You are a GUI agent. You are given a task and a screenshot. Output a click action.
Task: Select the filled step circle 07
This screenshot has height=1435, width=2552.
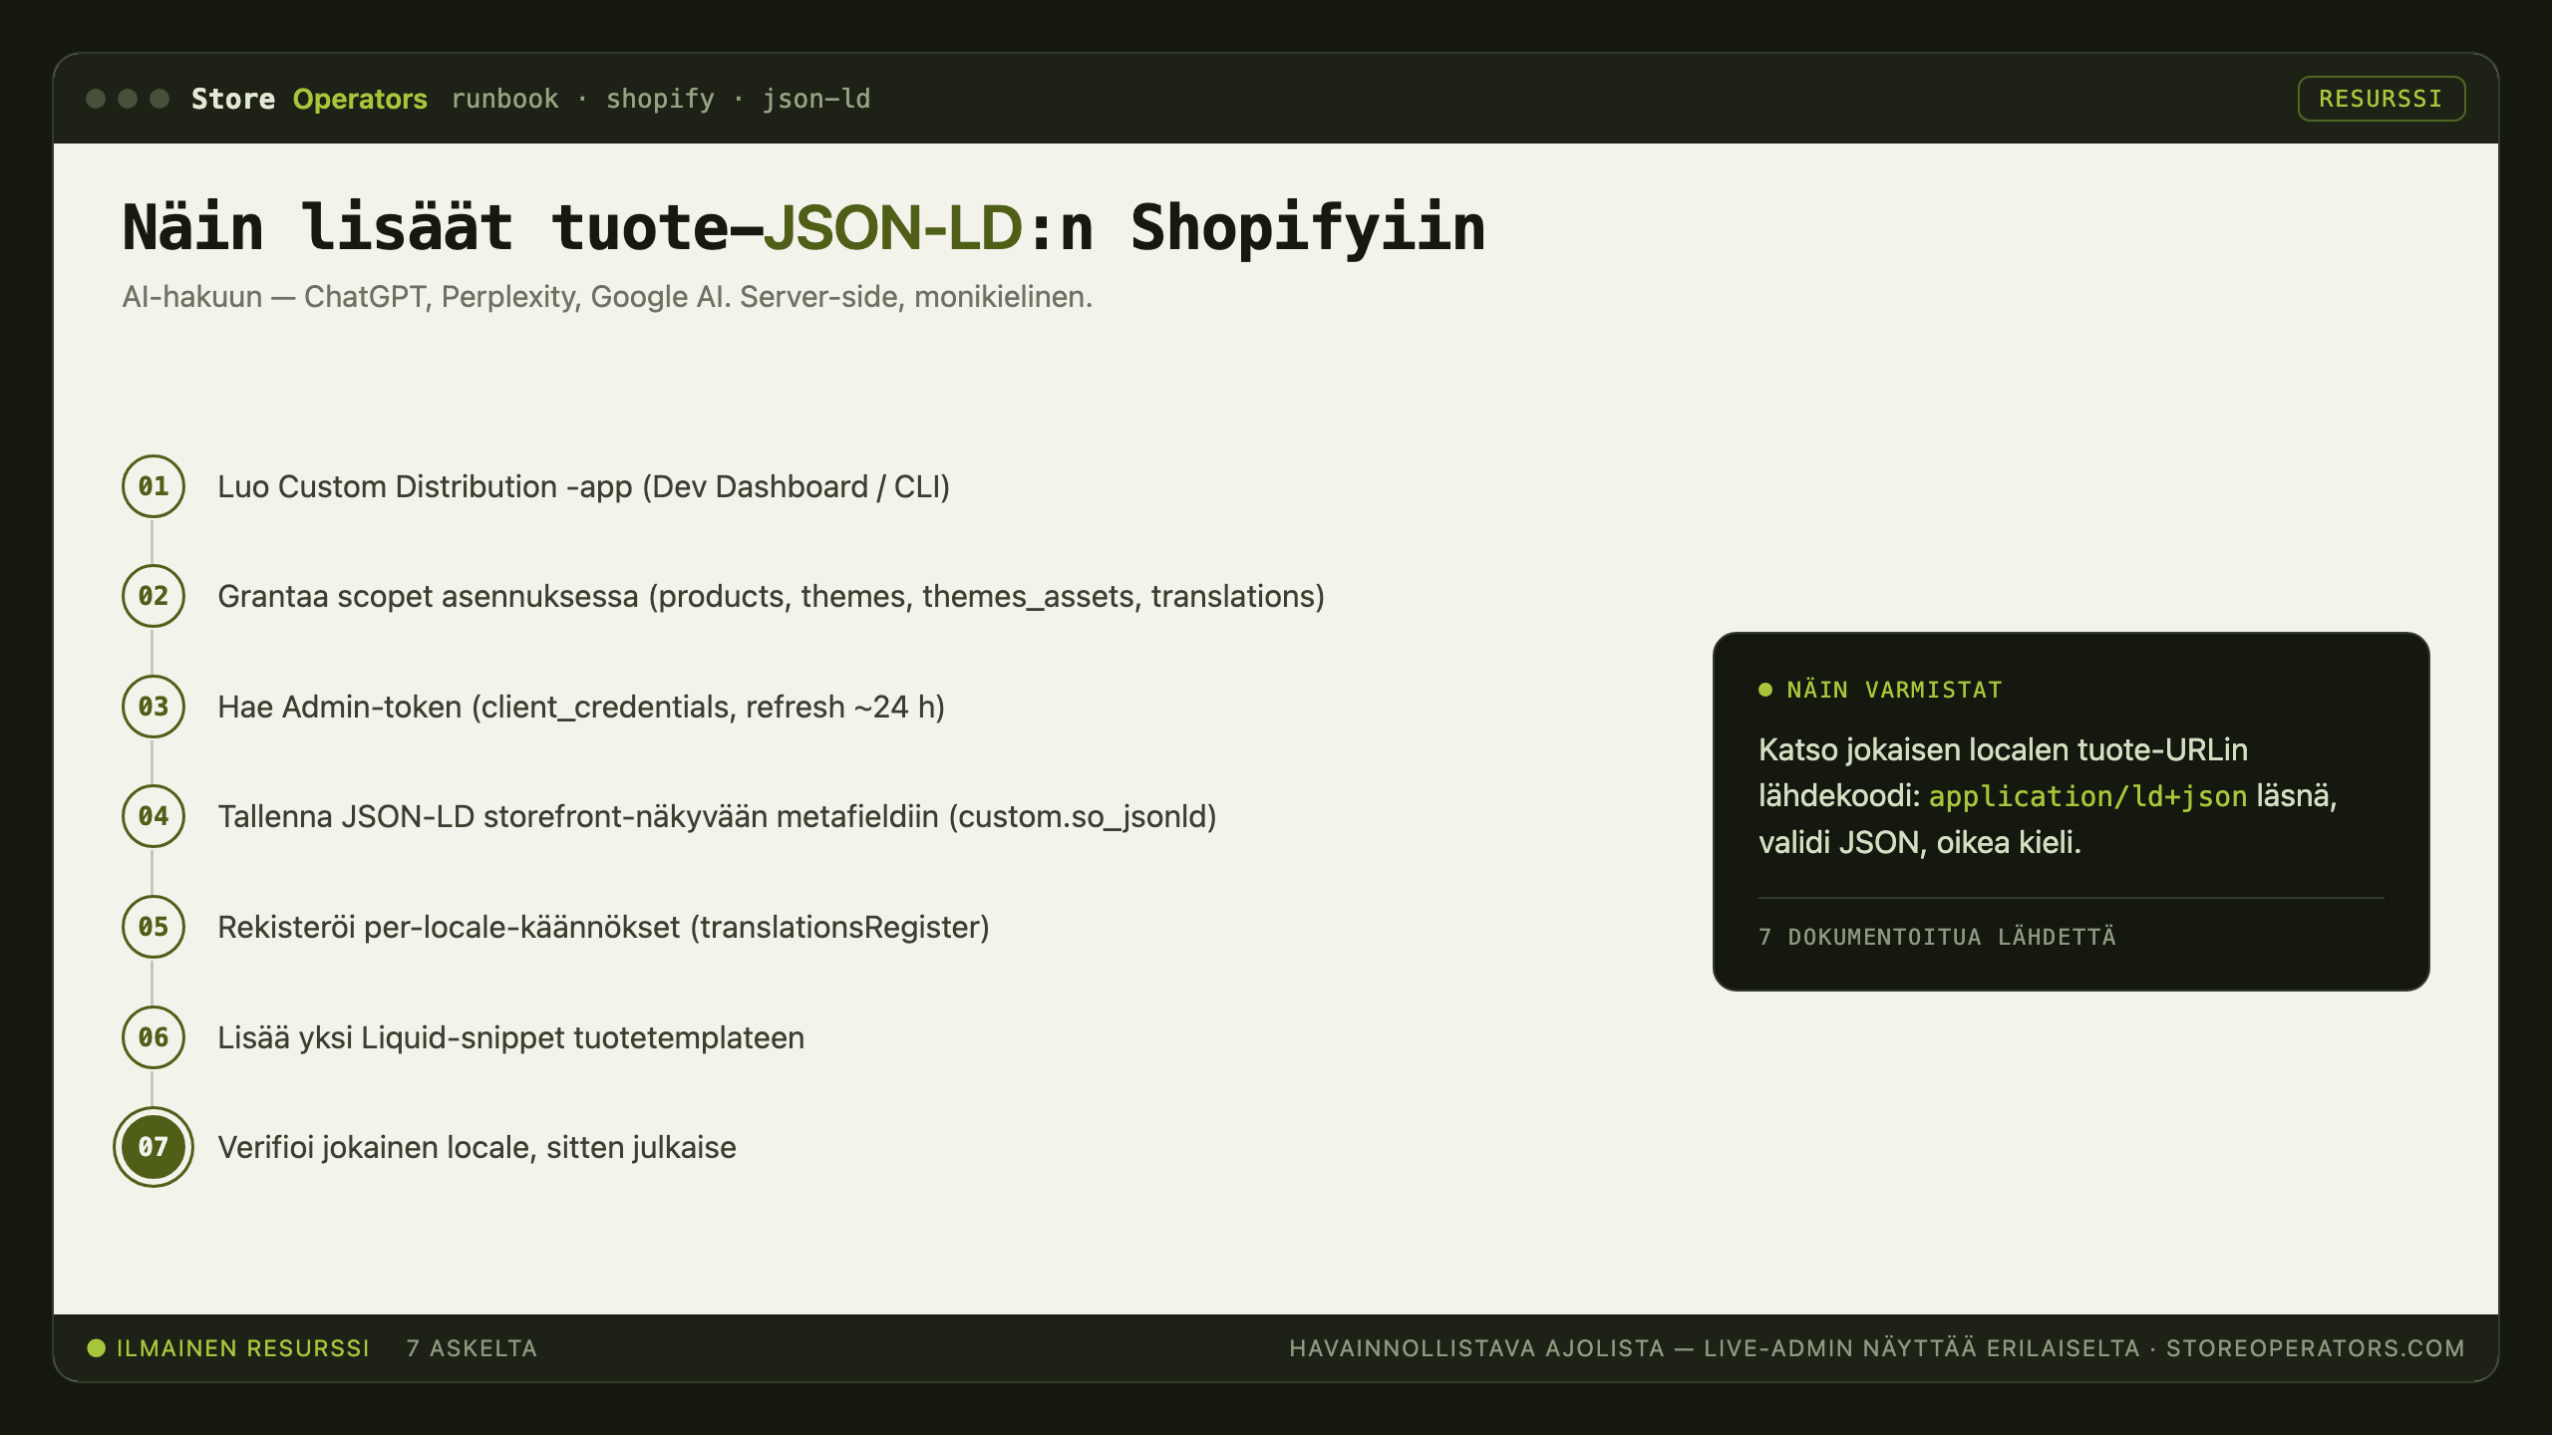[x=154, y=1147]
